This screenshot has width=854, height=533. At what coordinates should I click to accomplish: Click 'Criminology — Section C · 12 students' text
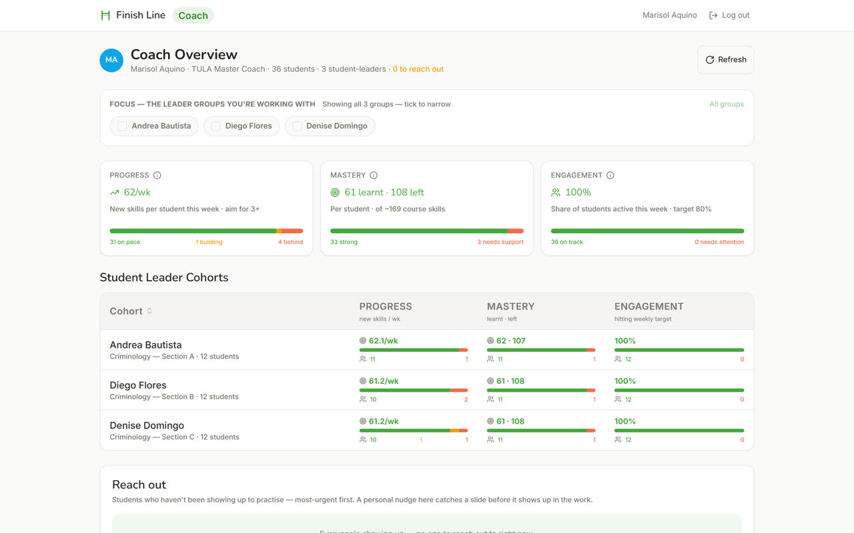point(174,437)
